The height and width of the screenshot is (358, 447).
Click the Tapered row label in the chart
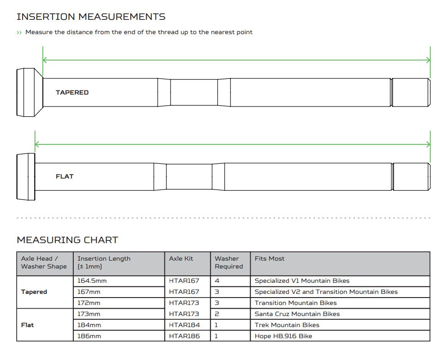pyautogui.click(x=34, y=292)
